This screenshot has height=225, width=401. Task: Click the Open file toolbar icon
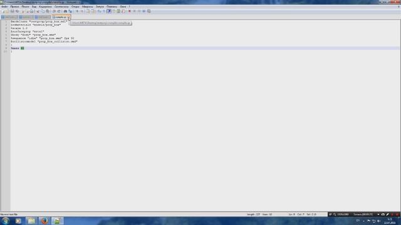(x=8, y=11)
